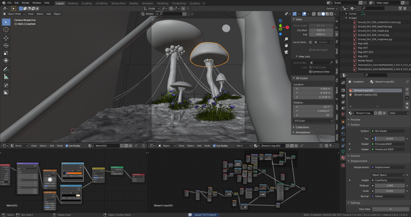Image resolution: width=411 pixels, height=217 pixels.
Task: Click the Translucent BSDF shader button
Action: [x=388, y=149]
